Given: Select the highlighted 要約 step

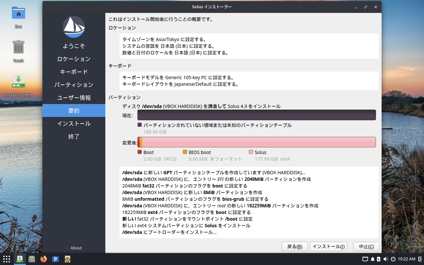Looking at the screenshot, I should tap(74, 111).
